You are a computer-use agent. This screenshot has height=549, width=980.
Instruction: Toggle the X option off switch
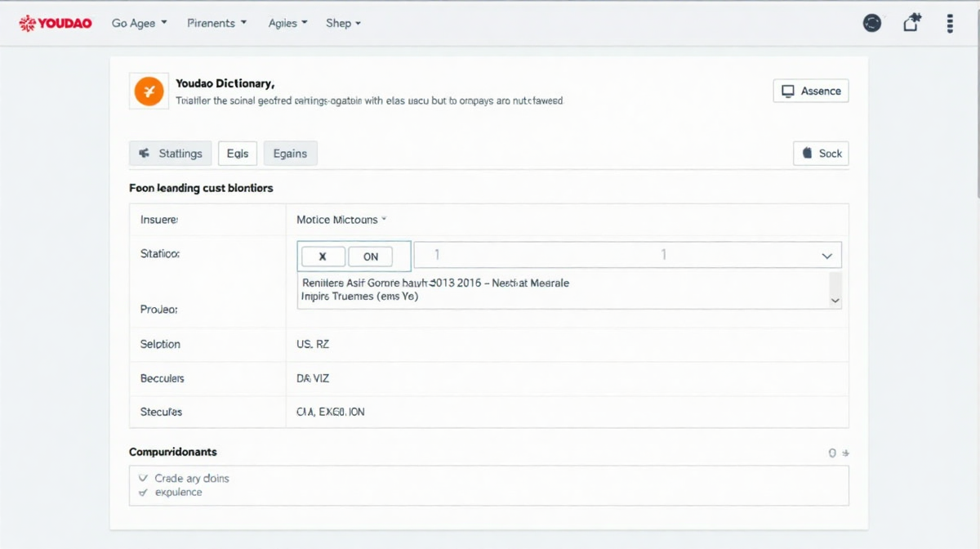323,257
